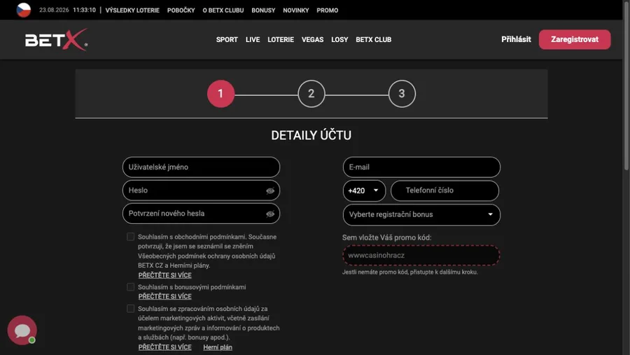Check the marketing data processing consent checkbox
The image size is (630, 355).
point(131,308)
